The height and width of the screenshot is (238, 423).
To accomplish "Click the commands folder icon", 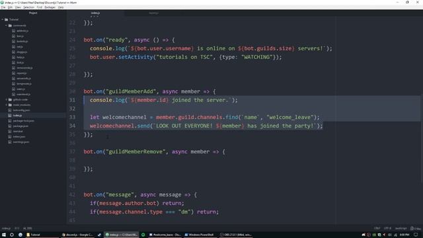I will click(10, 25).
